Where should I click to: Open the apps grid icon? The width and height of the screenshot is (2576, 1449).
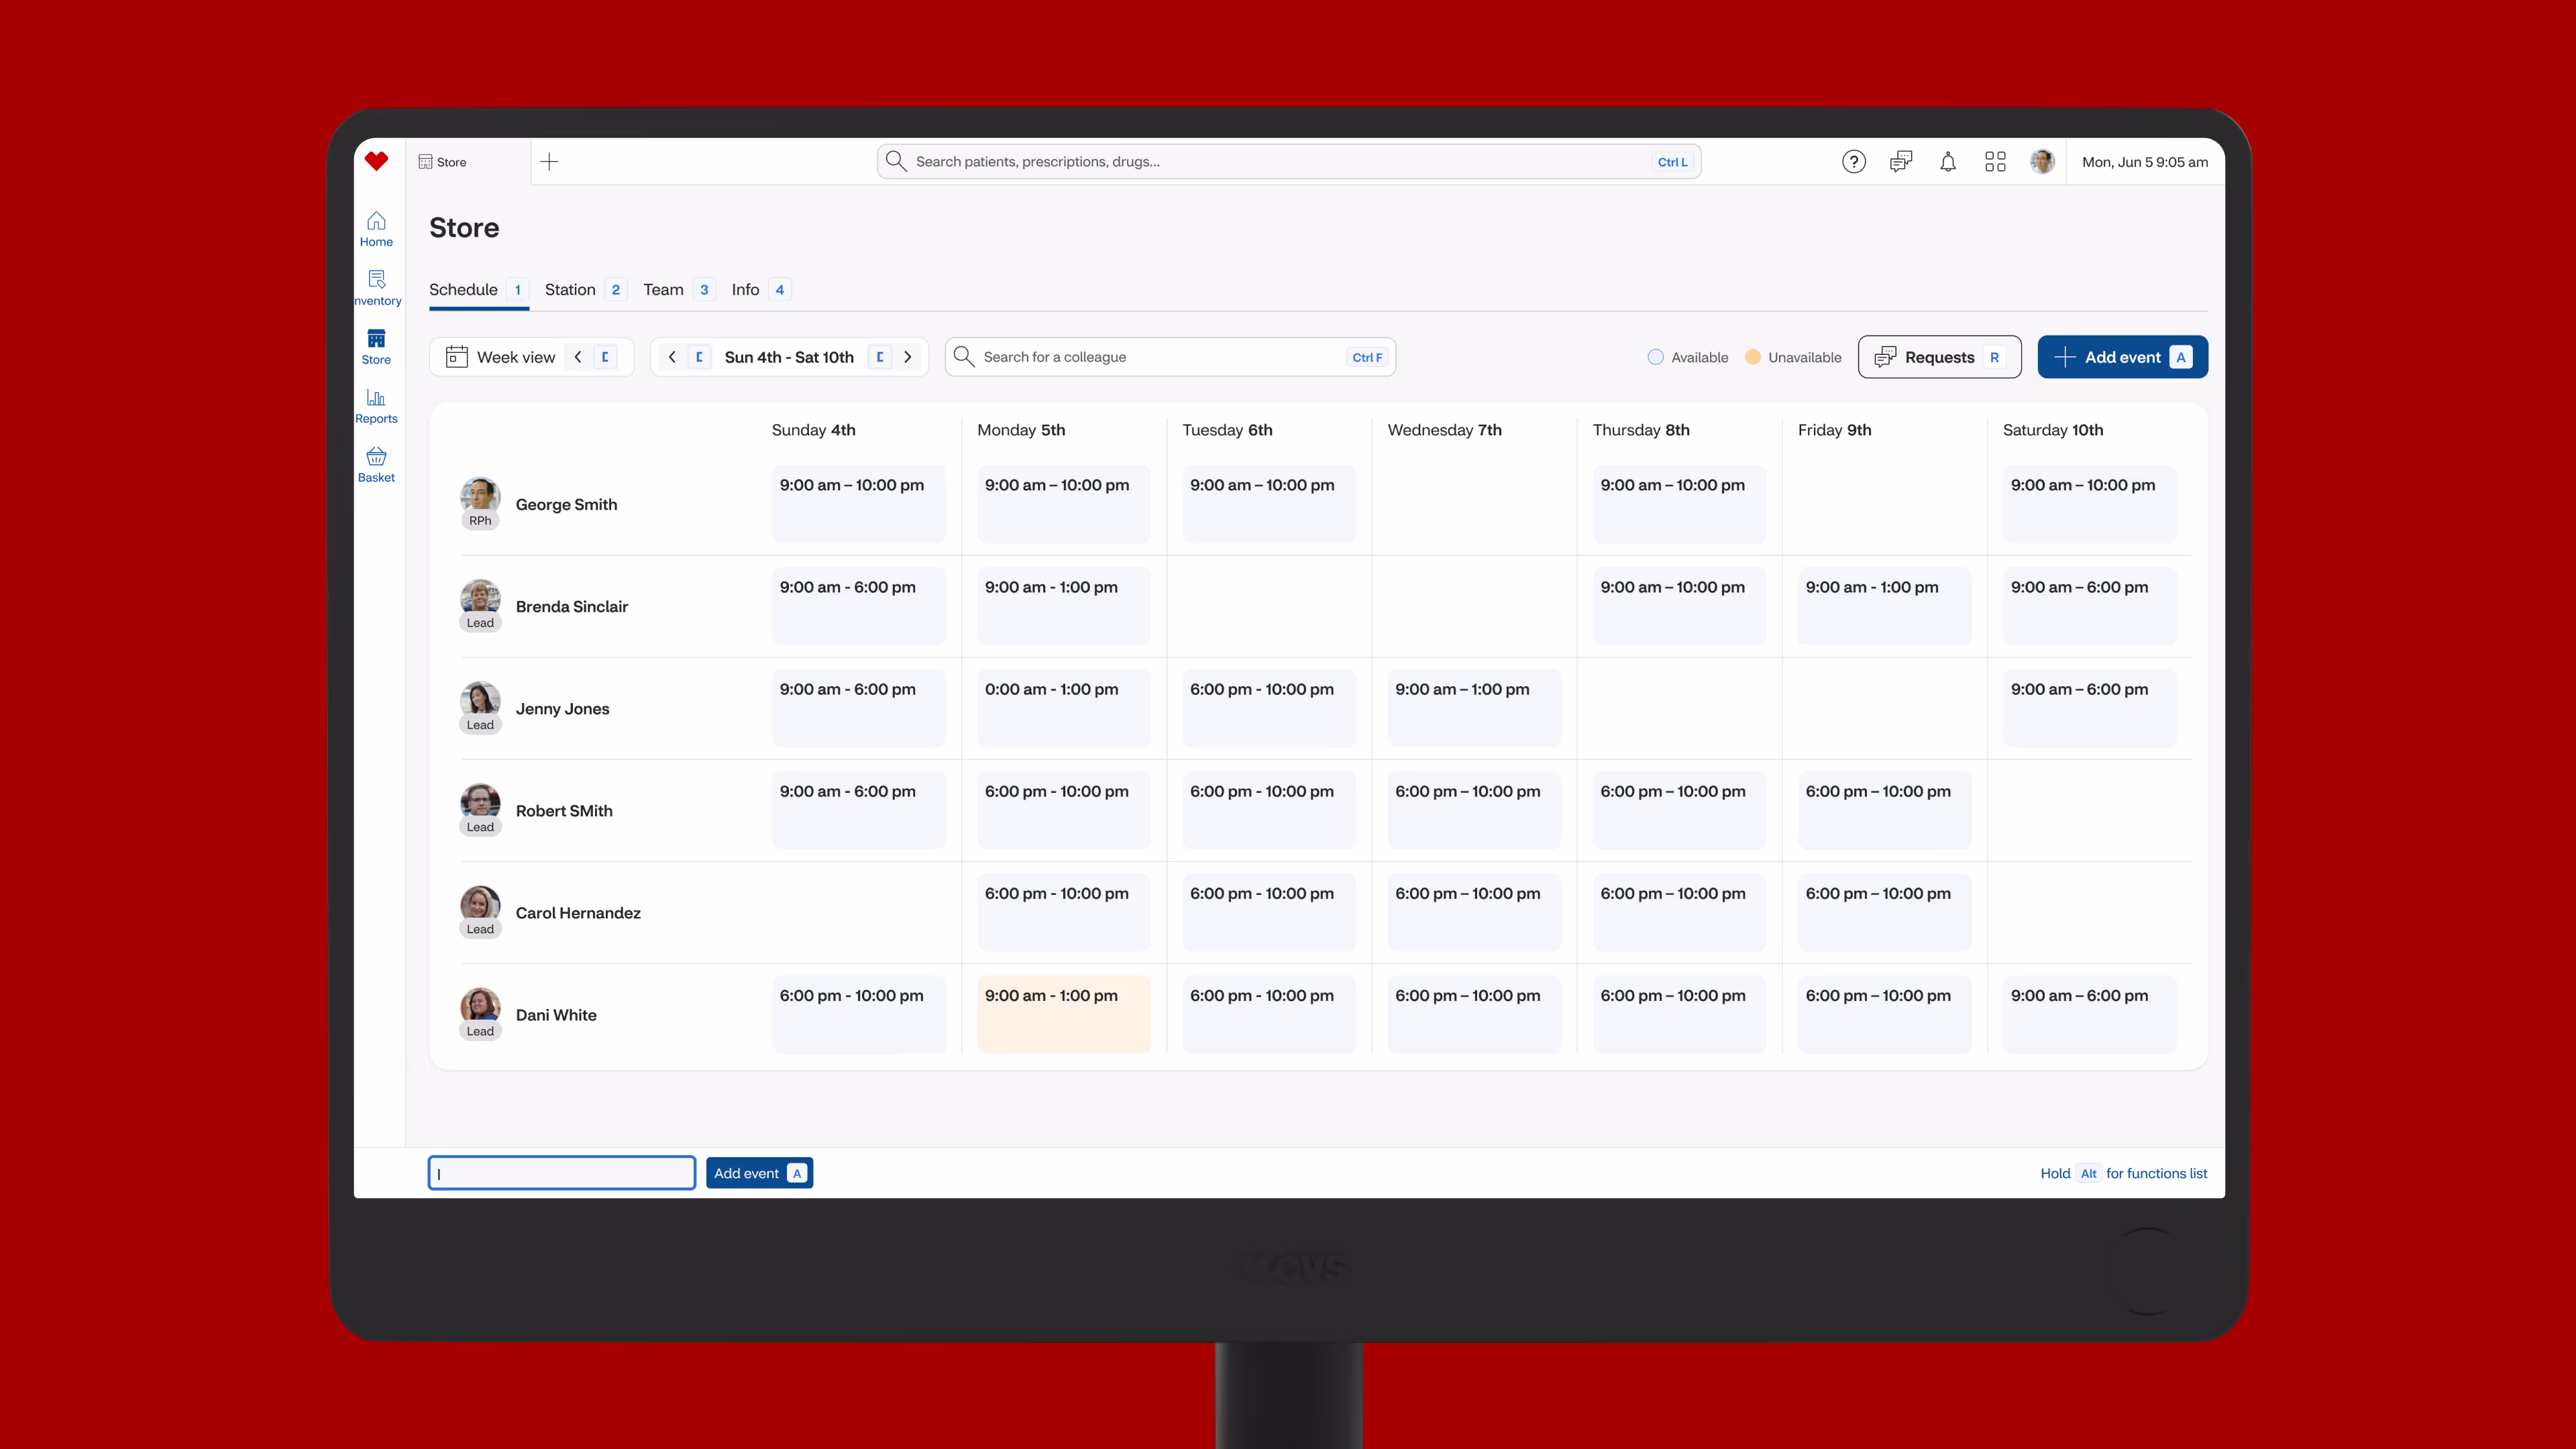pyautogui.click(x=1995, y=162)
